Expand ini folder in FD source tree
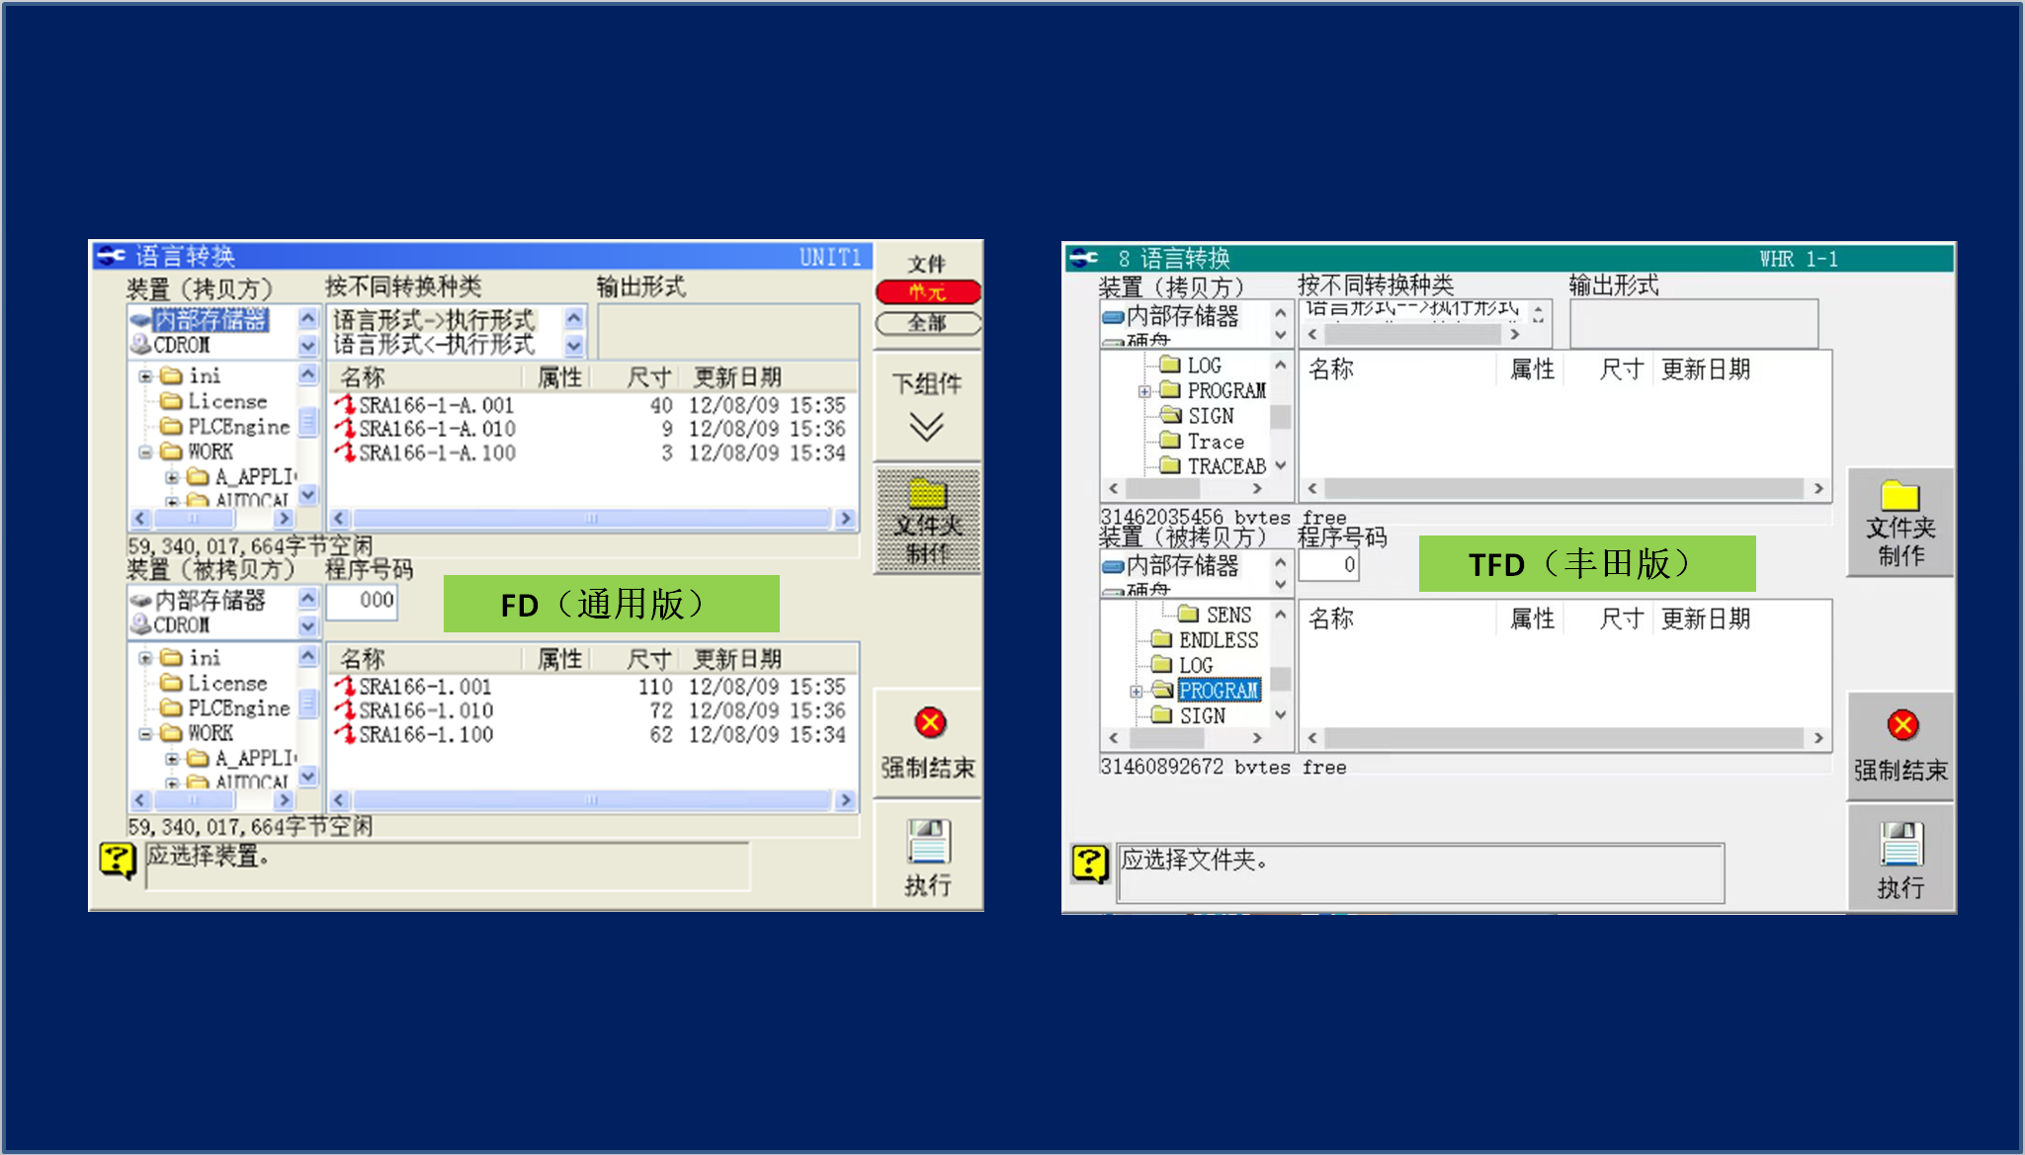The height and width of the screenshot is (1155, 2025). tap(145, 376)
